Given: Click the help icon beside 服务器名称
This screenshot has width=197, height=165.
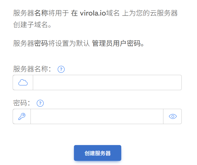Looking at the screenshot, I should coord(61,69).
